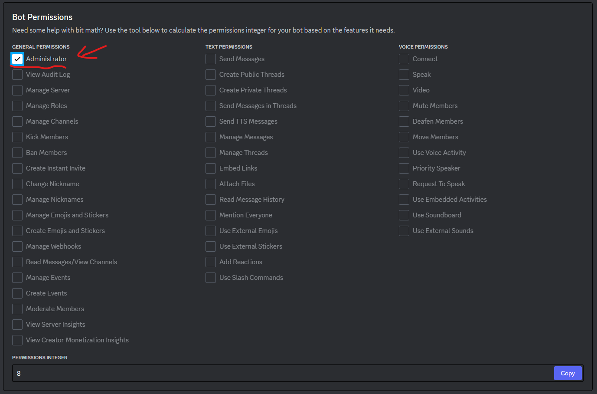
Task: Enable the Speak permission
Action: pos(404,74)
